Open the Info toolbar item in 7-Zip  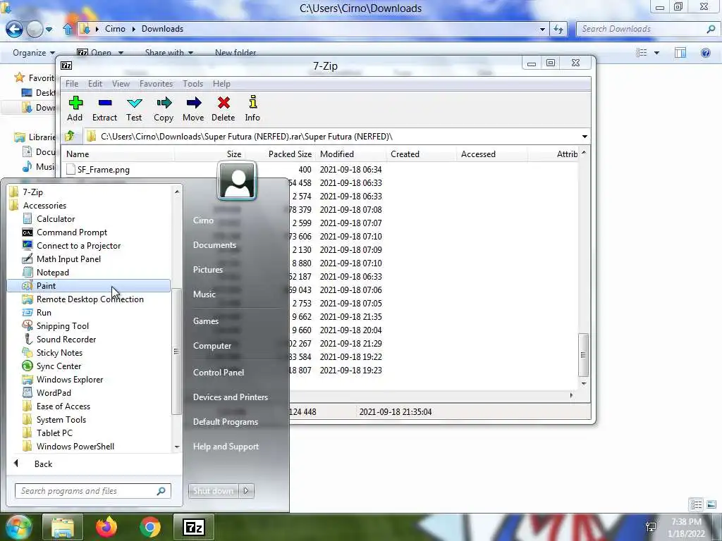[x=252, y=108]
